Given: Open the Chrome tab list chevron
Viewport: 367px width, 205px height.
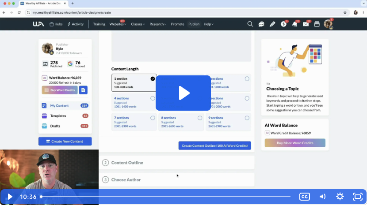Looking at the screenshot, I should [x=363, y=4].
